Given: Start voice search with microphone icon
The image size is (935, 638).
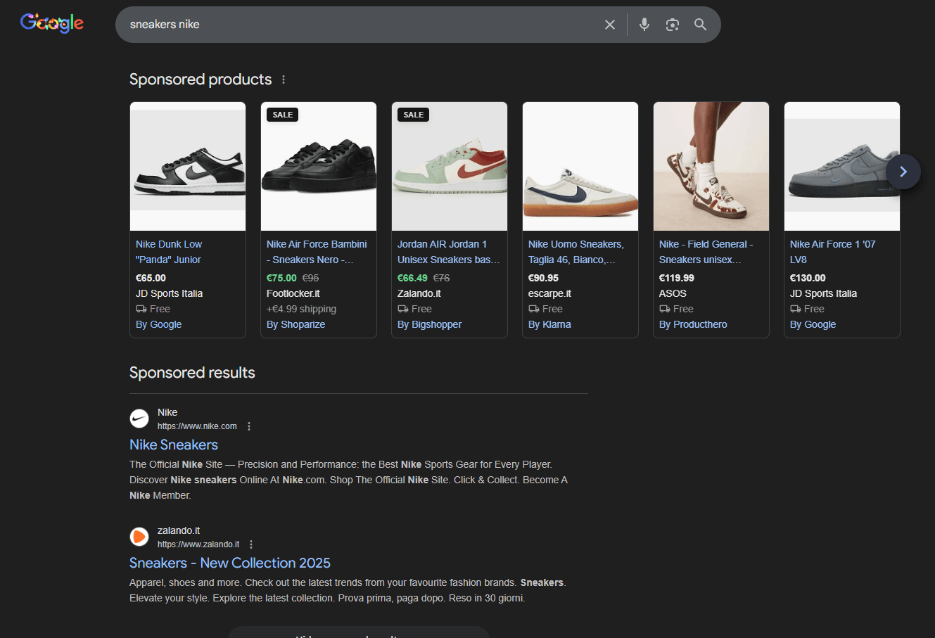Looking at the screenshot, I should (x=644, y=25).
